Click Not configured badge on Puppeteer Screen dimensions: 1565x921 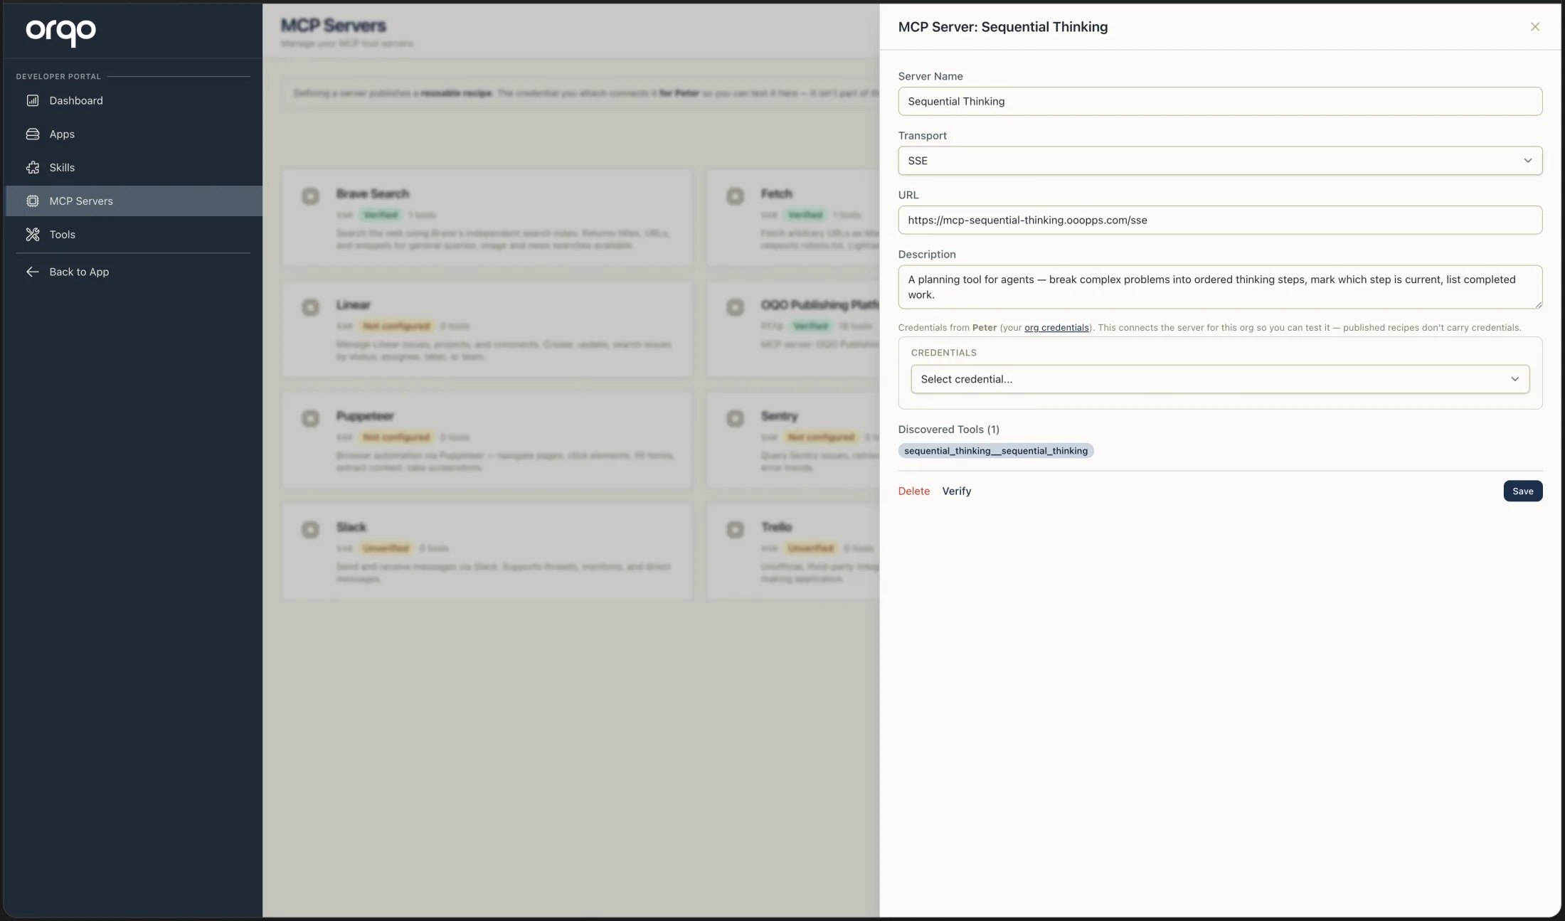[396, 437]
